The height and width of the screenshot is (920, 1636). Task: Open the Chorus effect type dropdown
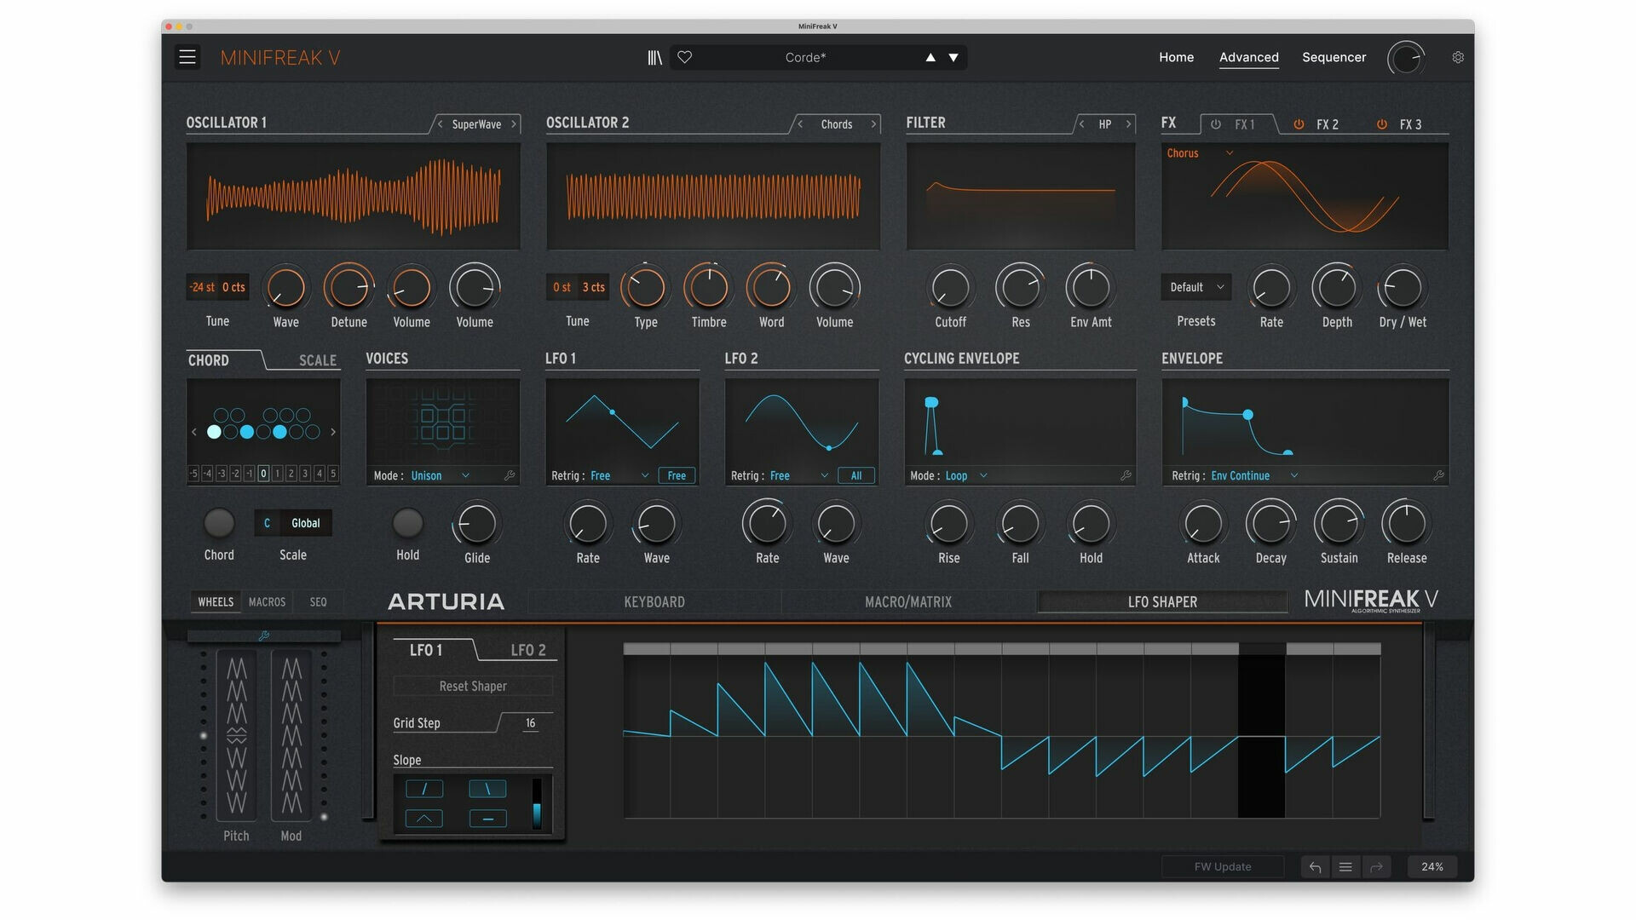click(1200, 153)
